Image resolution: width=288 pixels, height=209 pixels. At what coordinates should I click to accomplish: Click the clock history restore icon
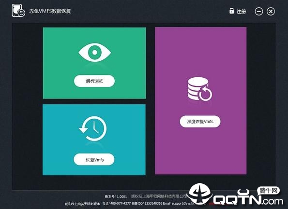coord(93,128)
